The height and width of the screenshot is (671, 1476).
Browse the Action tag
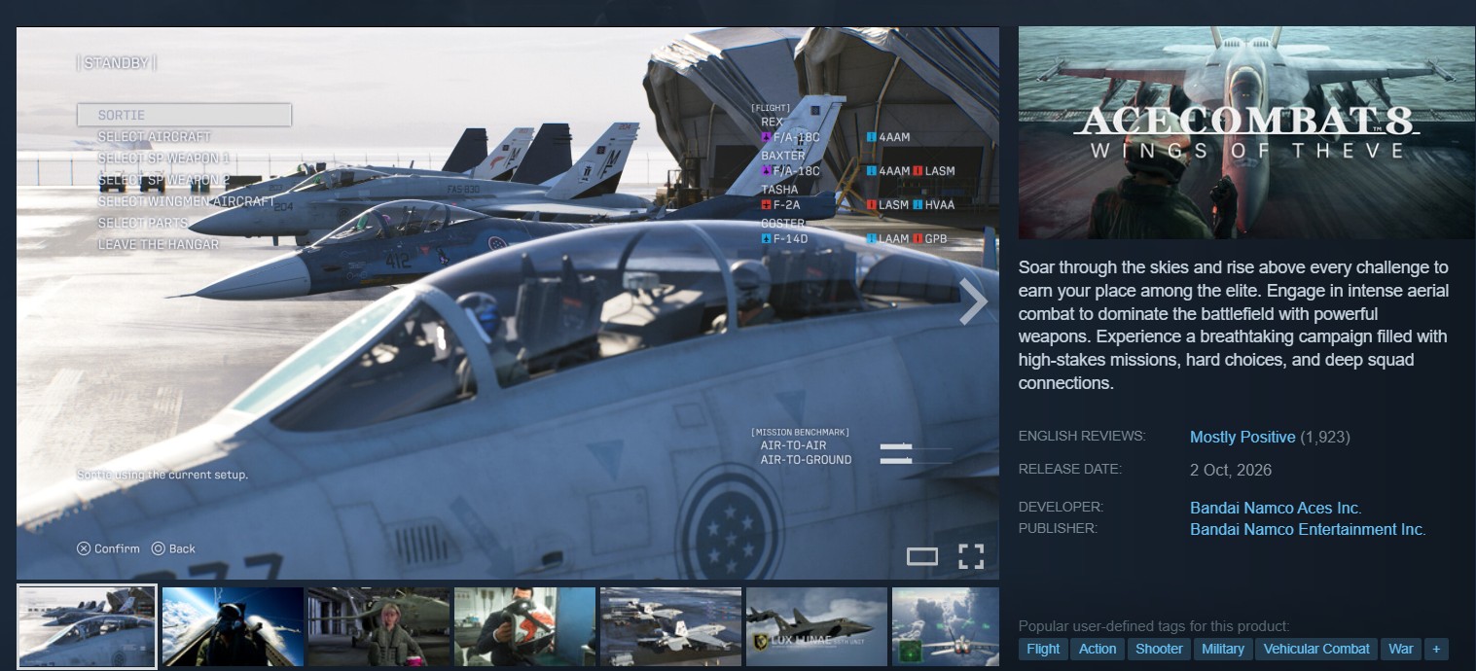coord(1098,649)
